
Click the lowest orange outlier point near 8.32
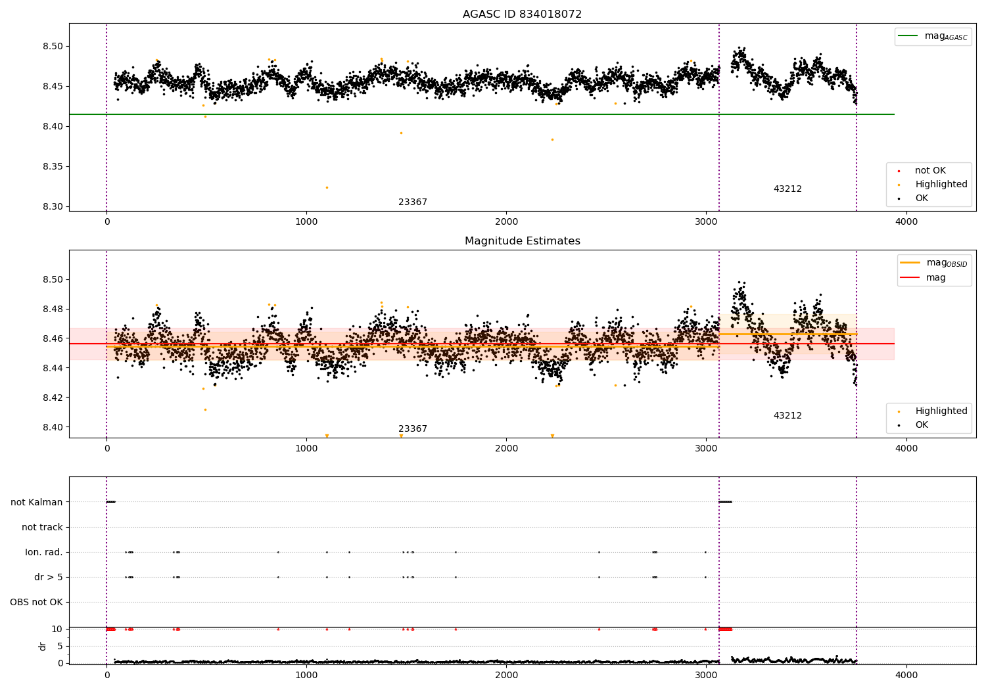(327, 187)
